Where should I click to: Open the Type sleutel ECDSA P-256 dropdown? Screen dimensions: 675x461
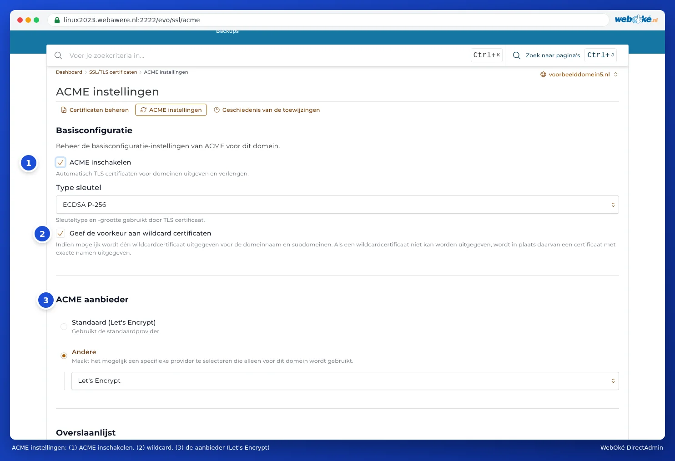tap(337, 205)
